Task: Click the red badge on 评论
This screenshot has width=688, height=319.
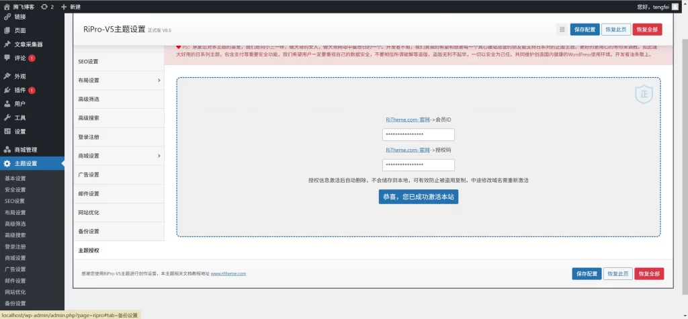Action: pos(32,58)
